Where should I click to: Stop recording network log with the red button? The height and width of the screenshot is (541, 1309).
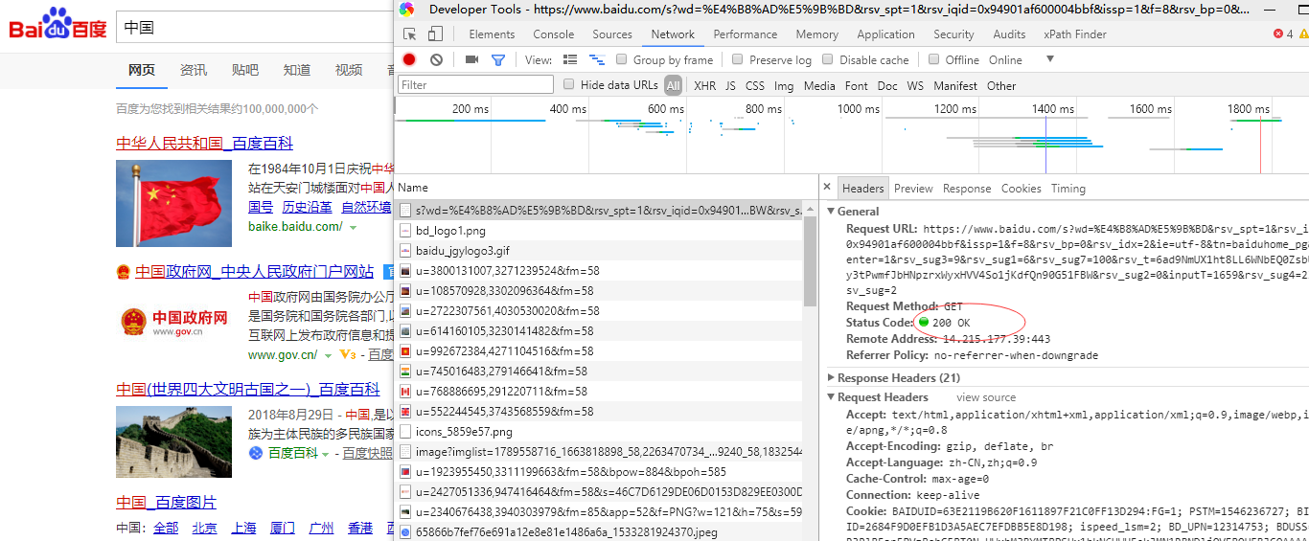(x=409, y=59)
